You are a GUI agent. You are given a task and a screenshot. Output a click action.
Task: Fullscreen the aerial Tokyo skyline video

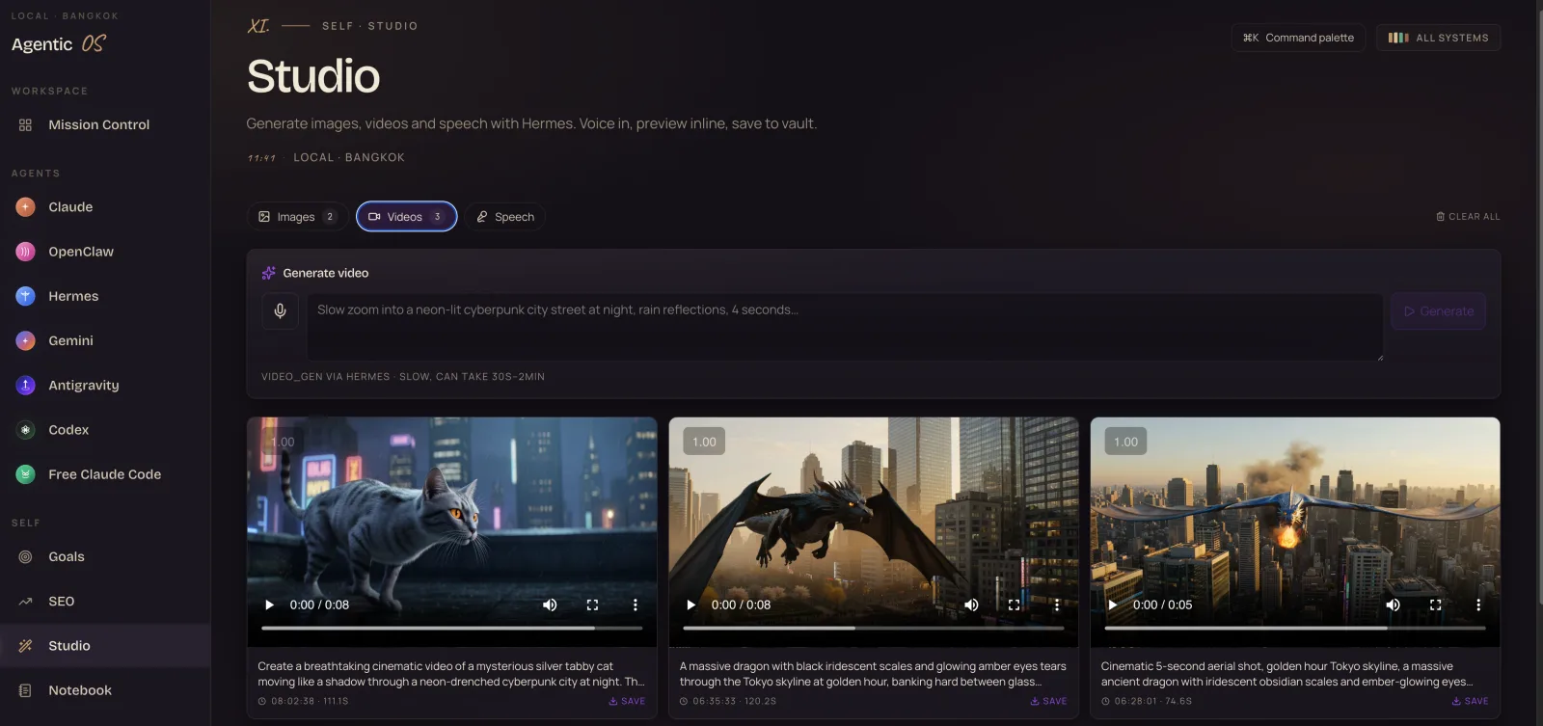1435,605
